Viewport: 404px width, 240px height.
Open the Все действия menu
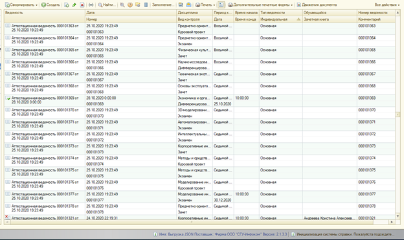[x=387, y=5]
